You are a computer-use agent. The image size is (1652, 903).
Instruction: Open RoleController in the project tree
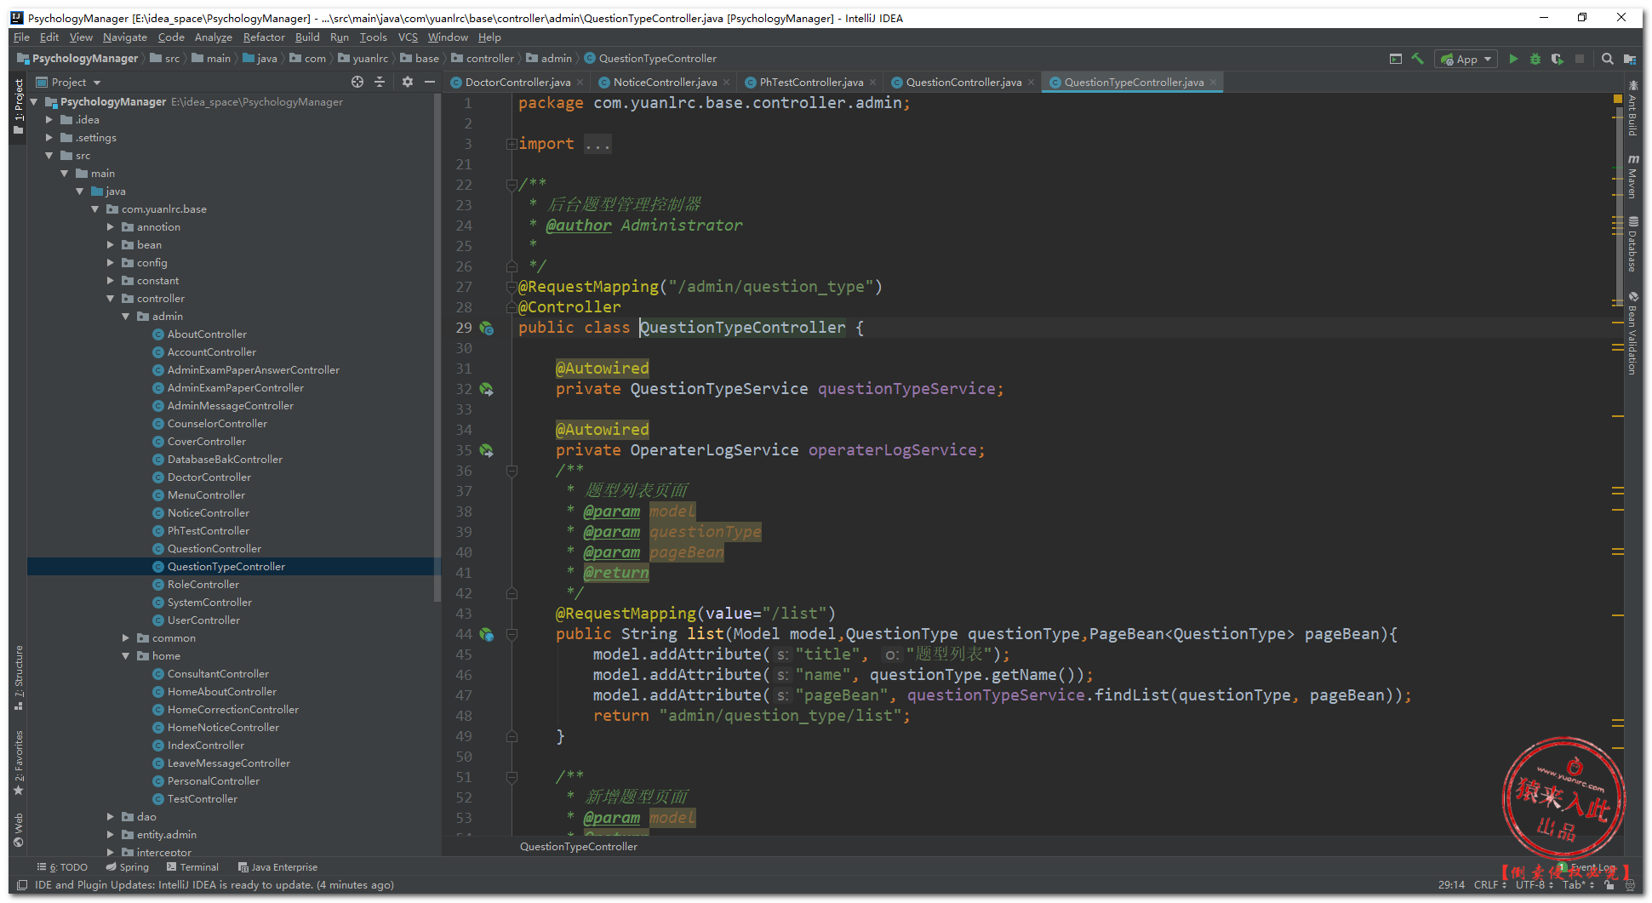click(x=203, y=585)
